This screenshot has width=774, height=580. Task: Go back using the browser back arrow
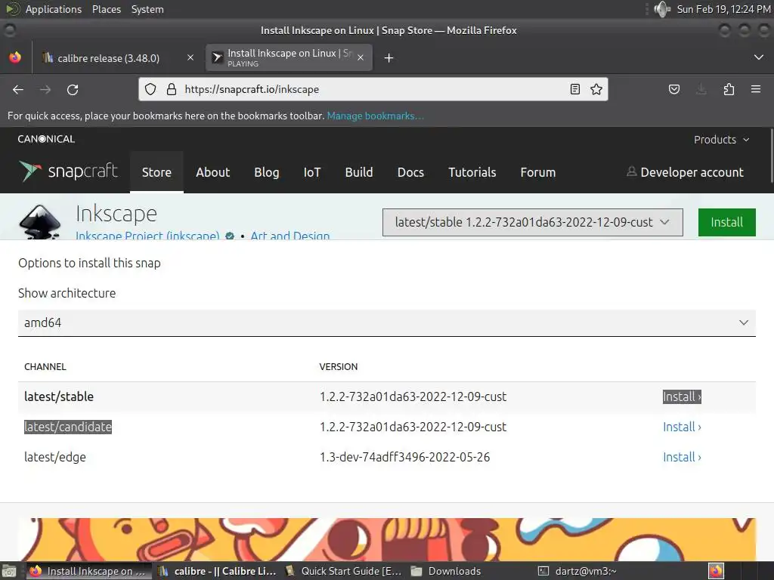[18, 89]
